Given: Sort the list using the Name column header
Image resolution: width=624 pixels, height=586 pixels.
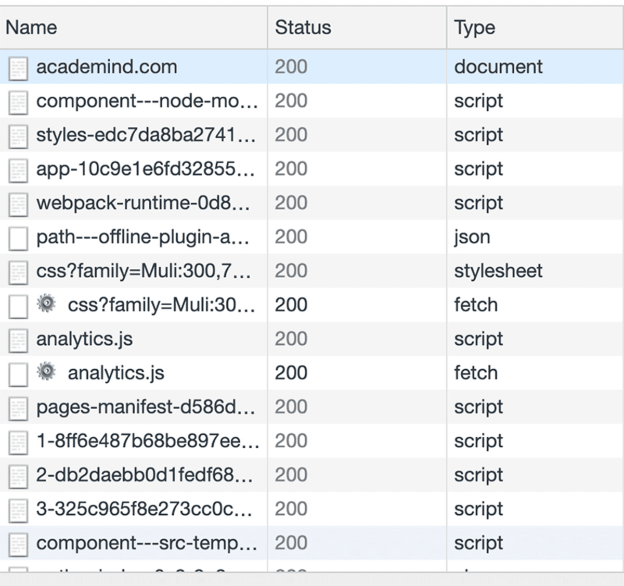Looking at the screenshot, I should (31, 27).
